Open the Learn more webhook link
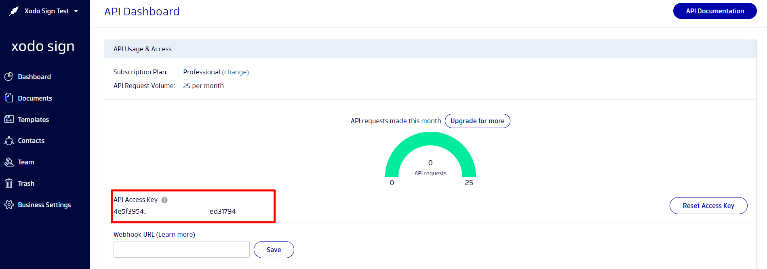This screenshot has width=767, height=269. coord(176,234)
